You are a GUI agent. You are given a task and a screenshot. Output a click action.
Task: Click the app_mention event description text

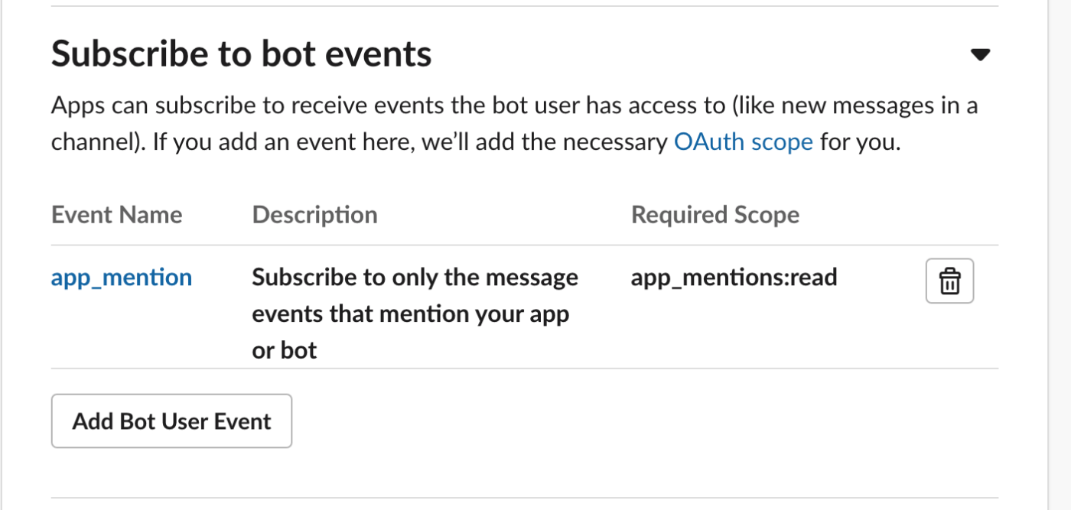415,313
